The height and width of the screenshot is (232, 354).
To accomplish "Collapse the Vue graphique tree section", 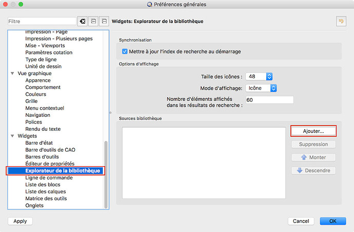I will 12,74.
